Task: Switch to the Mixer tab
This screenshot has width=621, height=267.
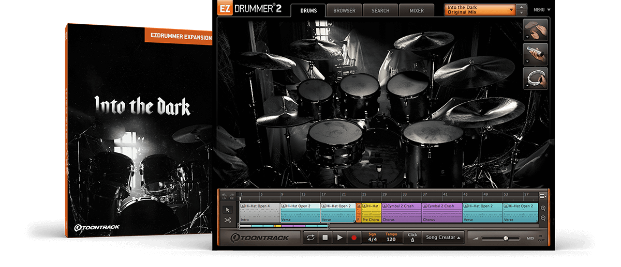Action: (417, 10)
